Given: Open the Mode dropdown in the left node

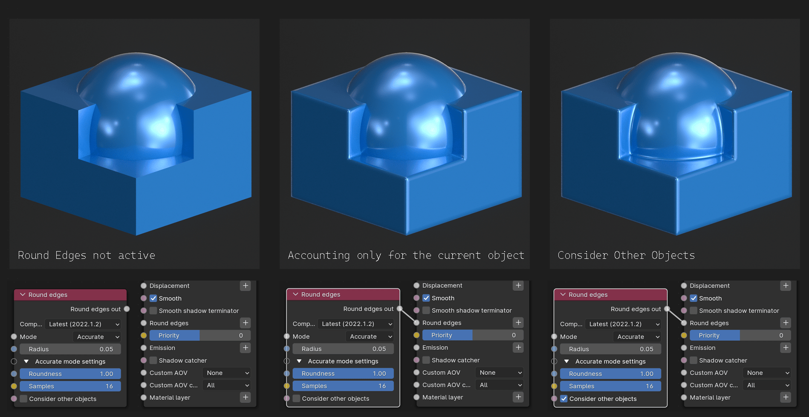Looking at the screenshot, I should 97,337.
